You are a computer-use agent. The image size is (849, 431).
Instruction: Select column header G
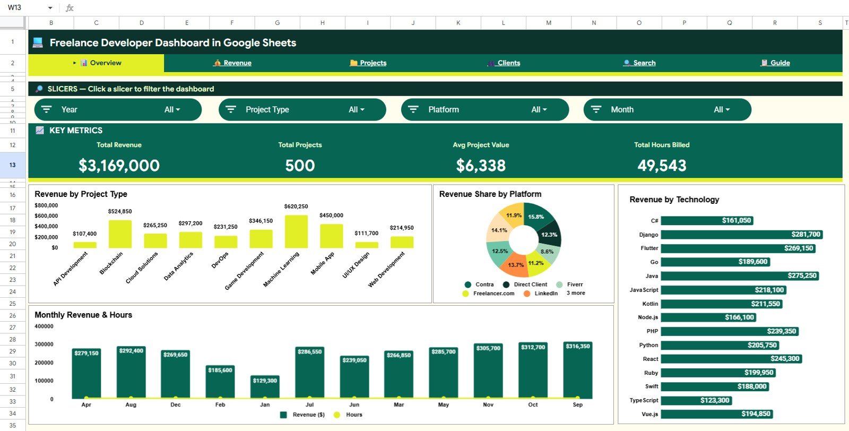click(278, 23)
